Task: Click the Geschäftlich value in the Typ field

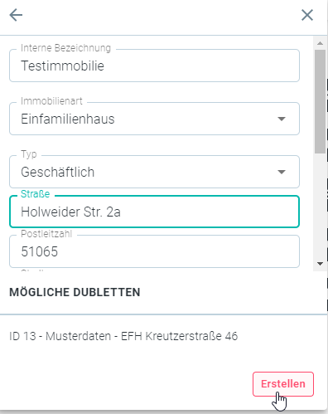Action: click(58, 172)
